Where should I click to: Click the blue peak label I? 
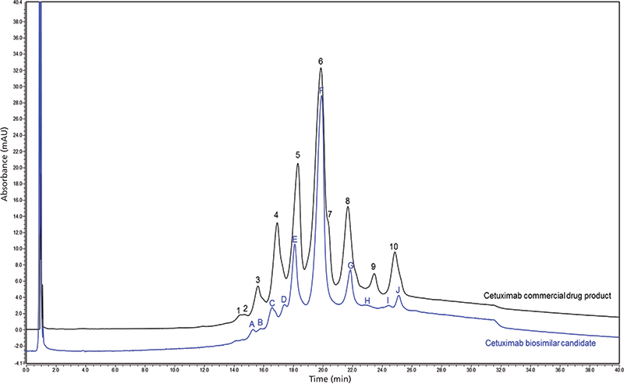[388, 300]
